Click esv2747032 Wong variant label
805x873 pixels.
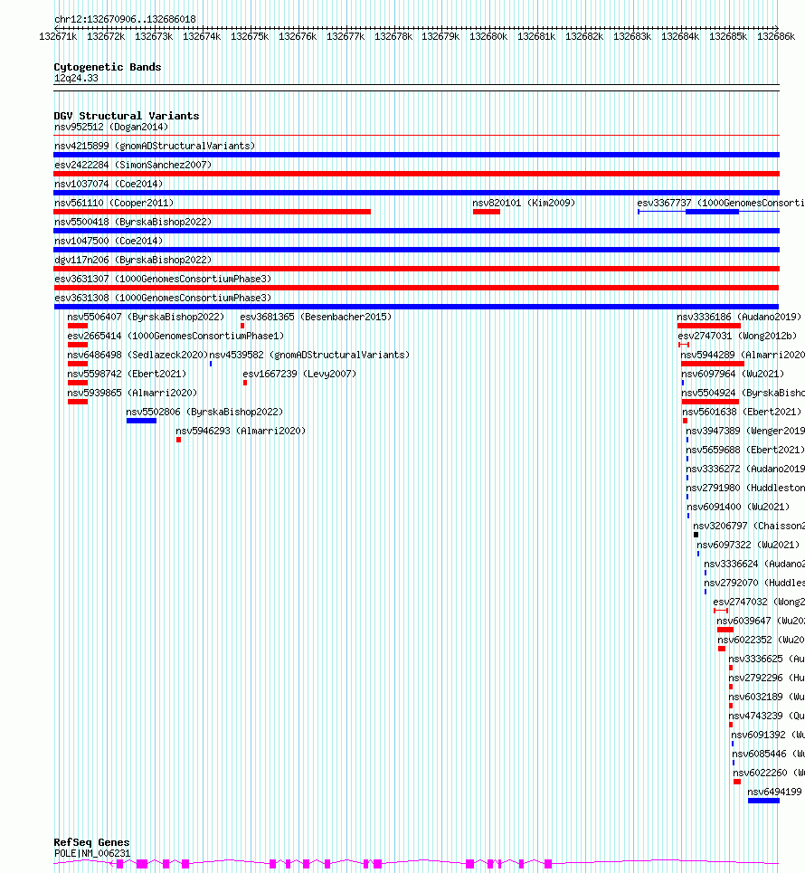759,602
